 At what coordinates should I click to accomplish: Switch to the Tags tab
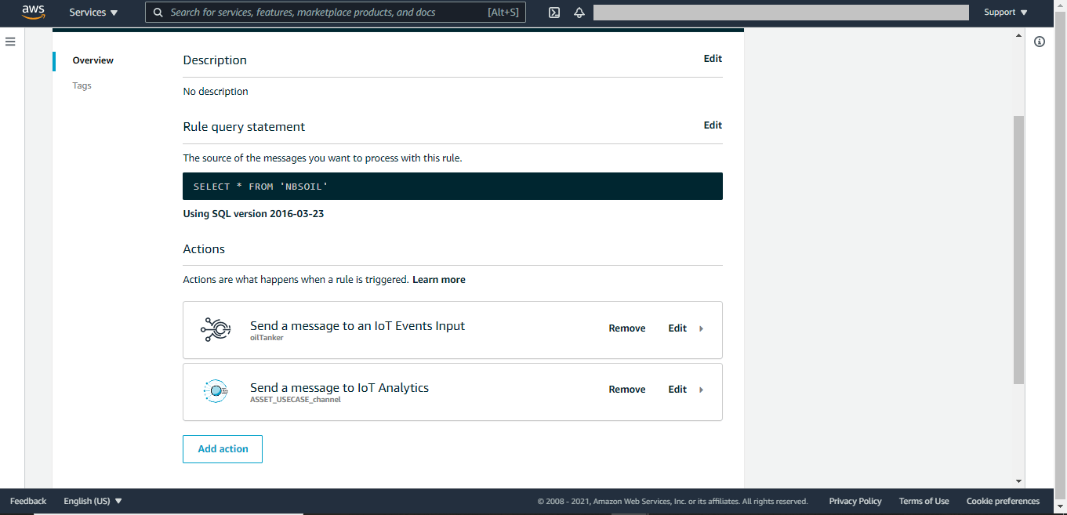tap(82, 85)
